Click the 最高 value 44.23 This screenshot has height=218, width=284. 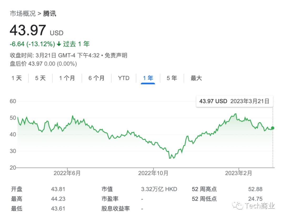(58, 199)
